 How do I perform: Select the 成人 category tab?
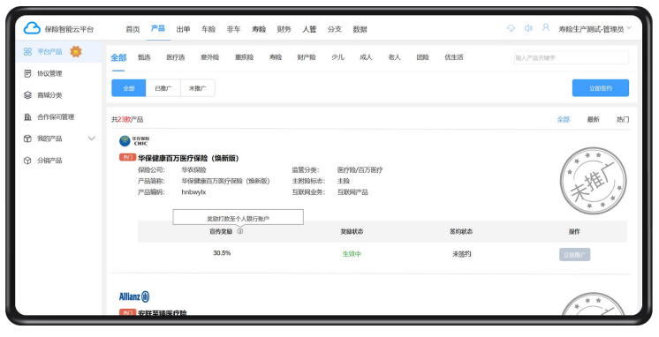[x=366, y=57]
